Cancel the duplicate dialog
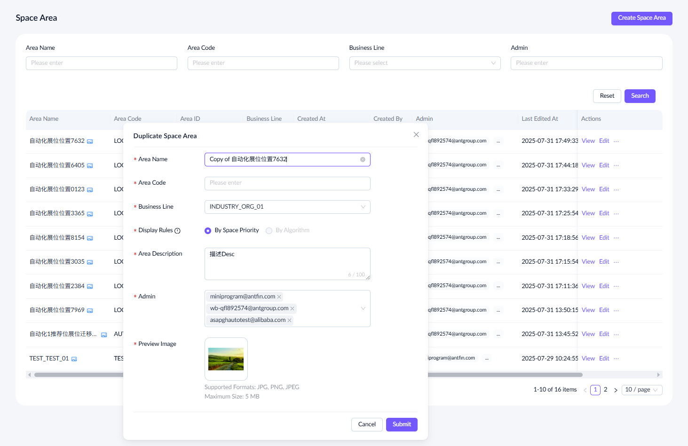 point(367,424)
